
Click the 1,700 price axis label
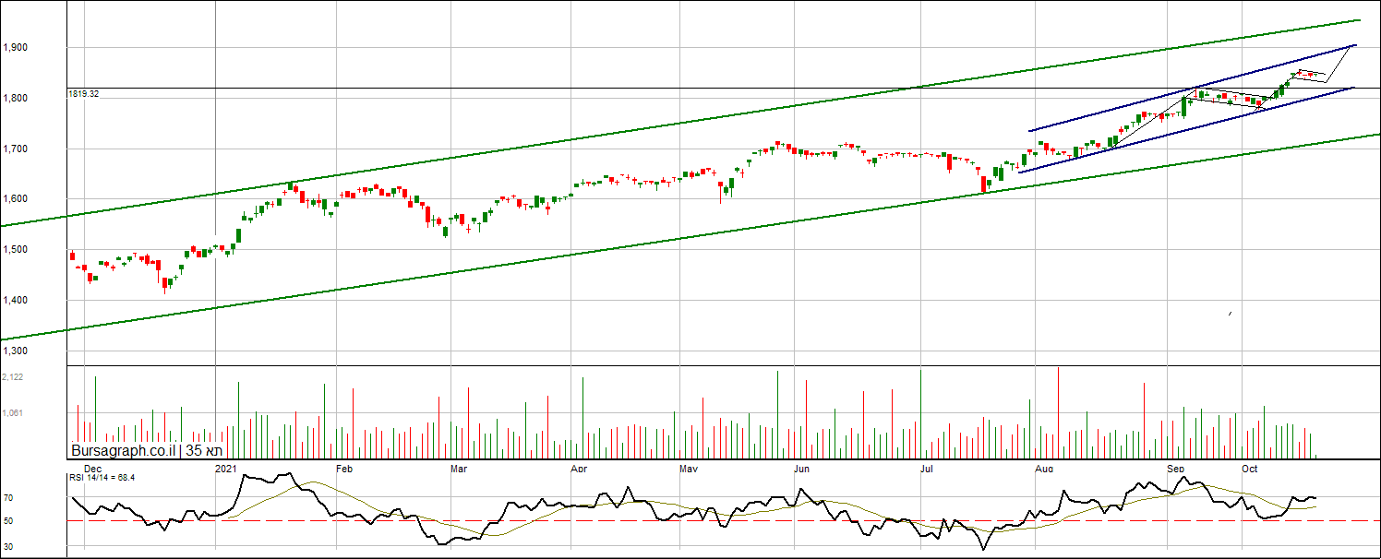pyautogui.click(x=14, y=149)
